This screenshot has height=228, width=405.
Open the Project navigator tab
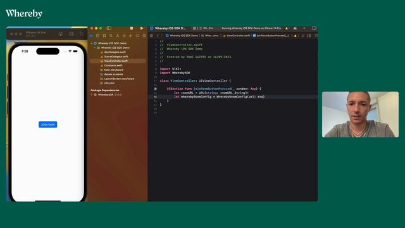coord(91,35)
